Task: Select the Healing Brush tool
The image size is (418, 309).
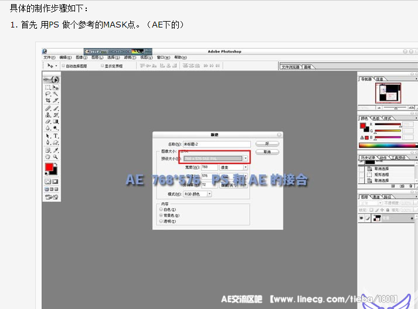Action: [x=48, y=108]
